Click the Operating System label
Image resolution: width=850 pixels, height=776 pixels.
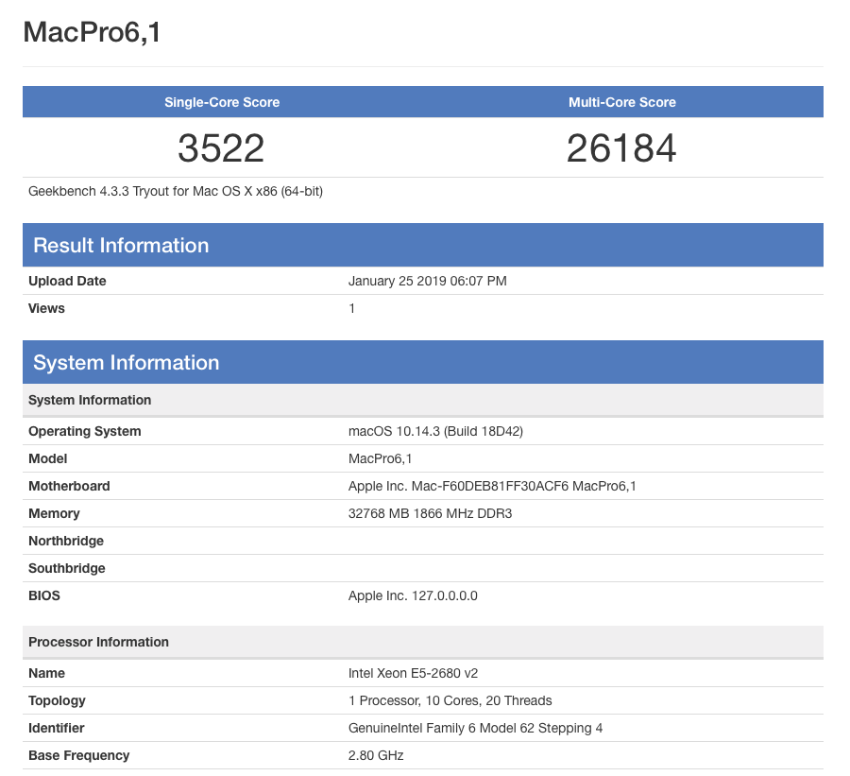[85, 431]
